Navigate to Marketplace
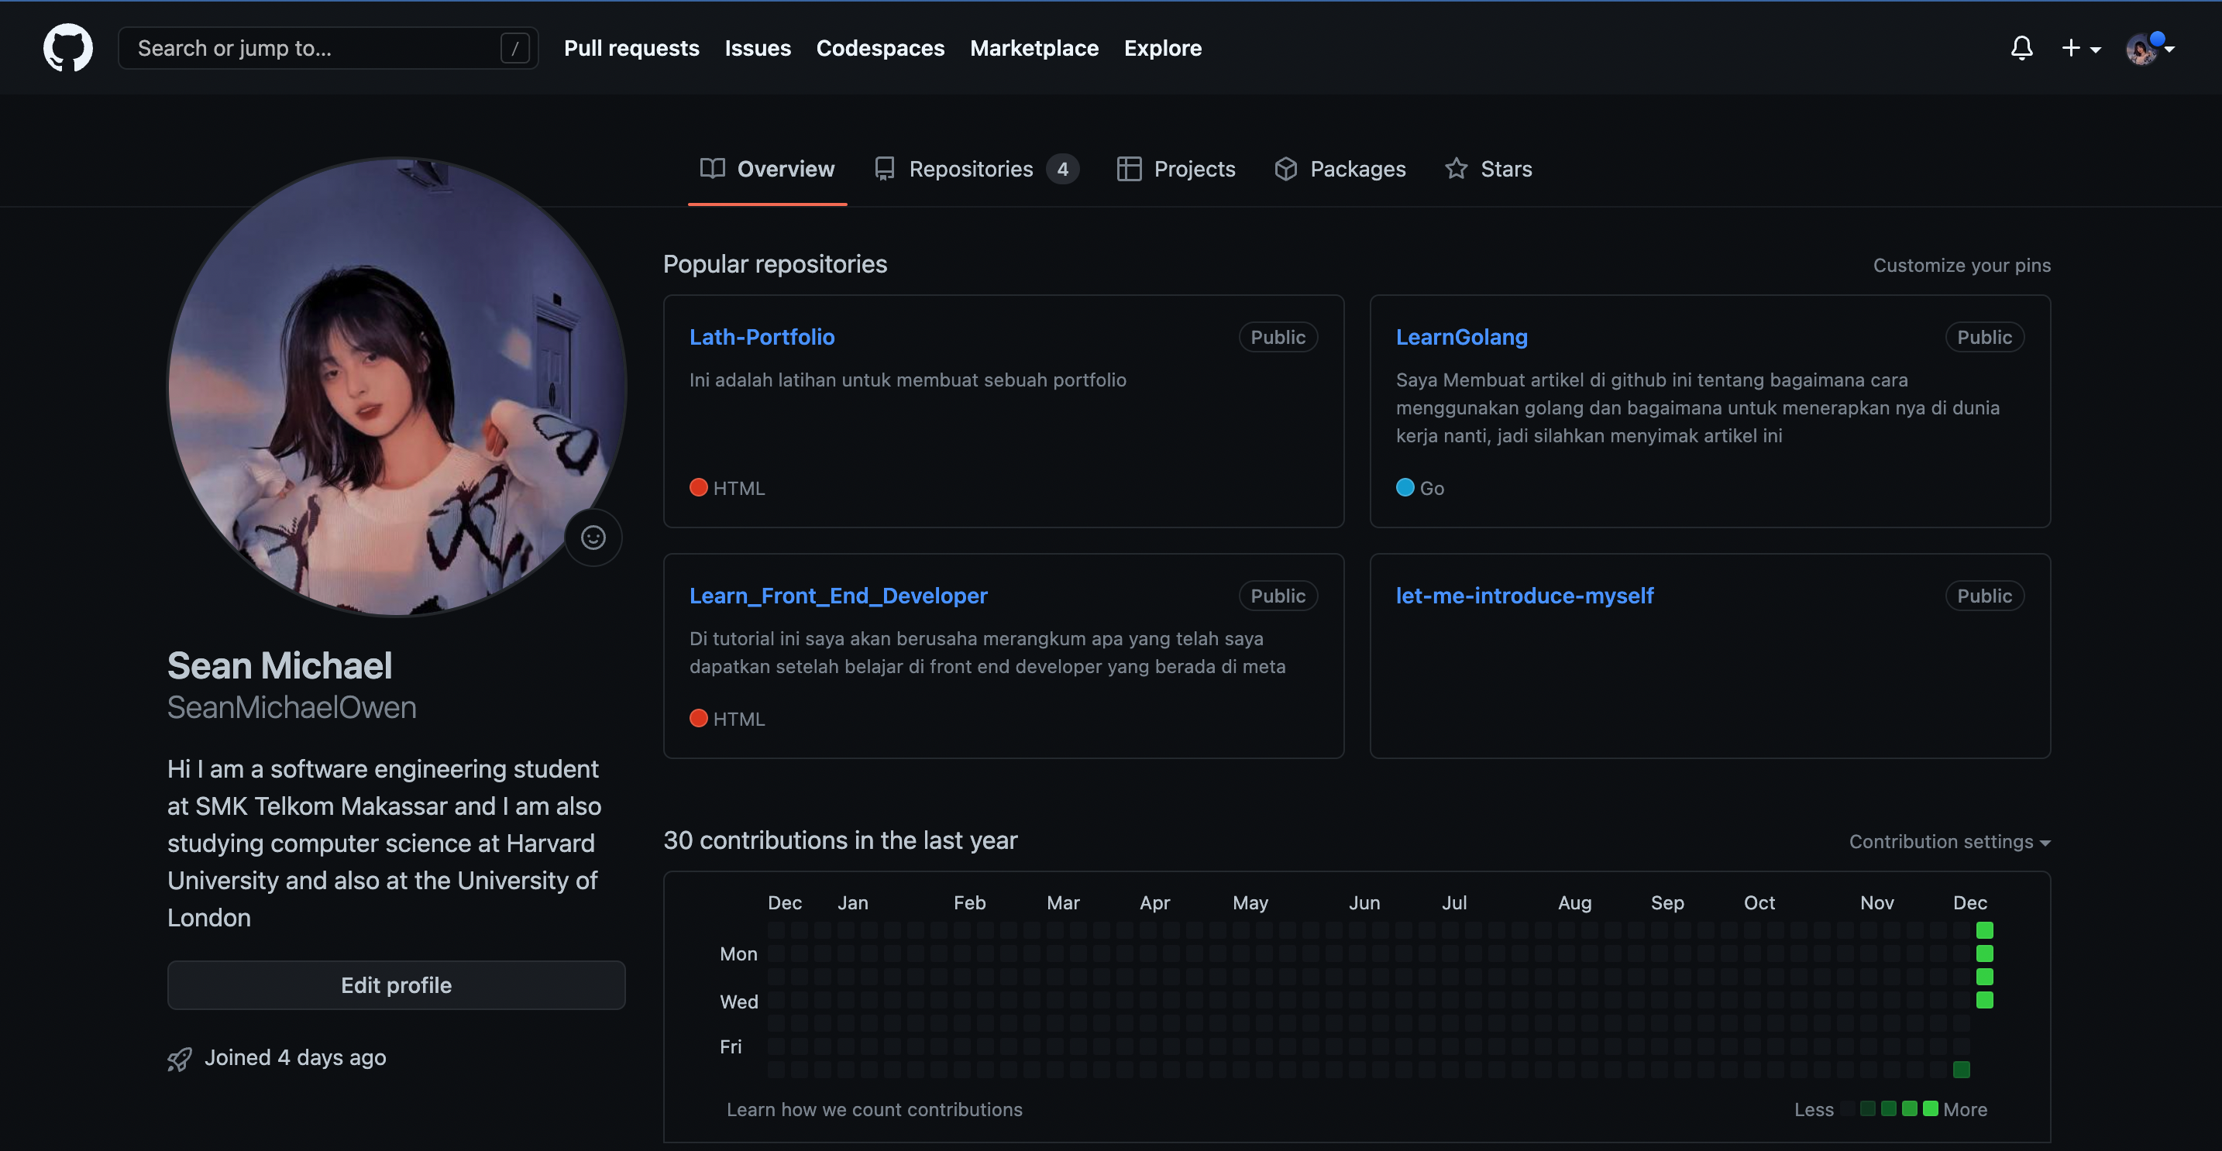 point(1034,48)
